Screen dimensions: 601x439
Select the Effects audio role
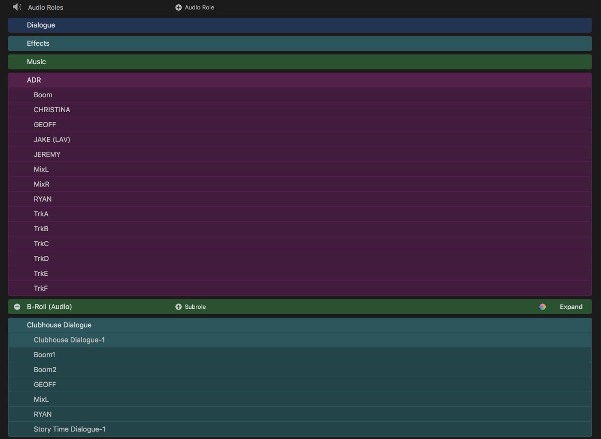300,44
